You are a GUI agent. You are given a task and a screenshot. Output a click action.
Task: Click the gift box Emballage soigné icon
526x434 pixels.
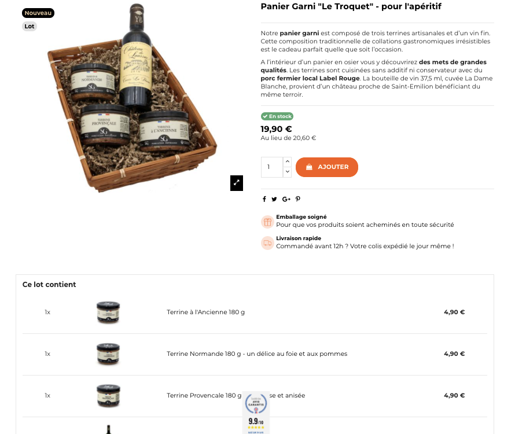[x=267, y=222]
